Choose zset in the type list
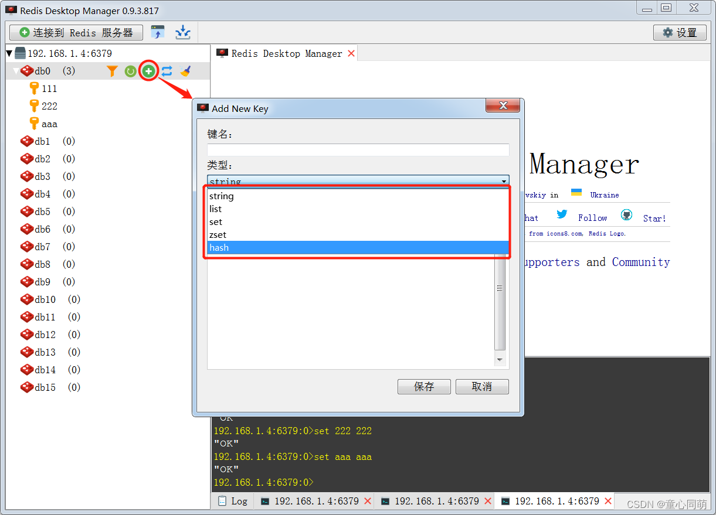 358,235
